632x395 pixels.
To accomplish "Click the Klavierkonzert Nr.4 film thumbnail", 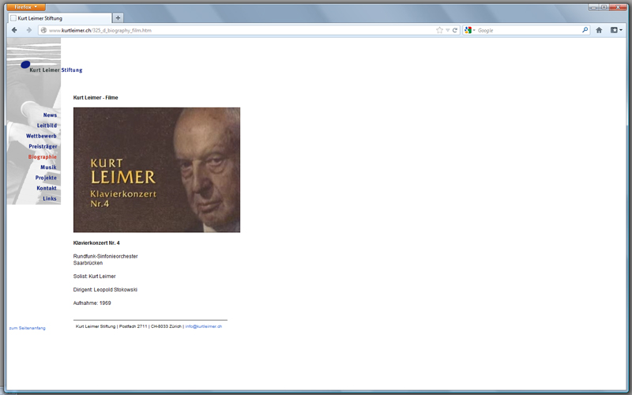I will [156, 170].
